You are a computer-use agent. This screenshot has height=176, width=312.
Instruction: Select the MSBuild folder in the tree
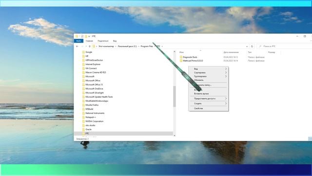(x=89, y=109)
